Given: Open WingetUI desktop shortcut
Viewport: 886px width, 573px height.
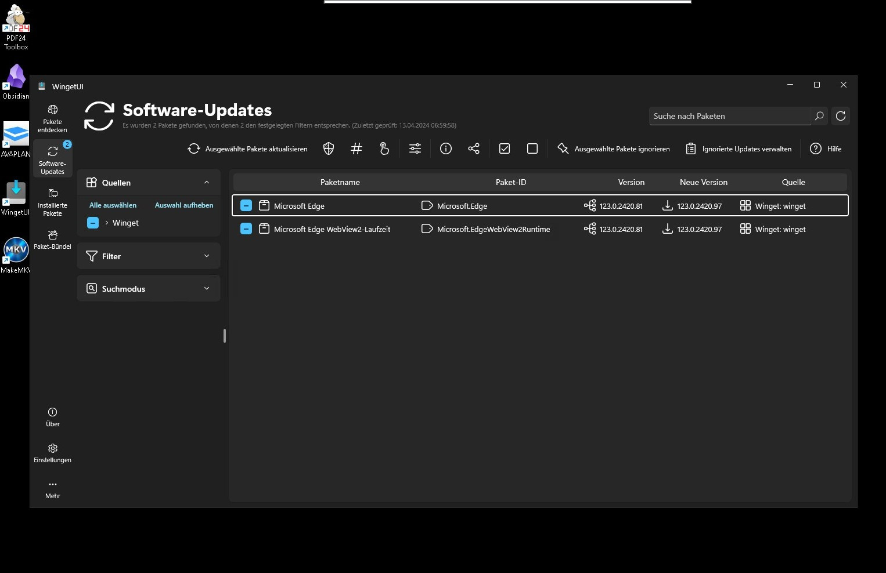Looking at the screenshot, I should (x=16, y=197).
